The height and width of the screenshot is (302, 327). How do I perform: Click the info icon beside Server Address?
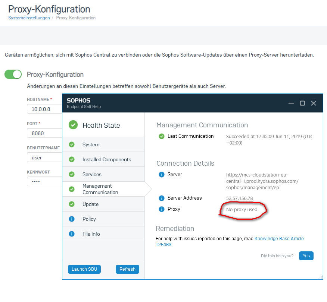coord(161,198)
